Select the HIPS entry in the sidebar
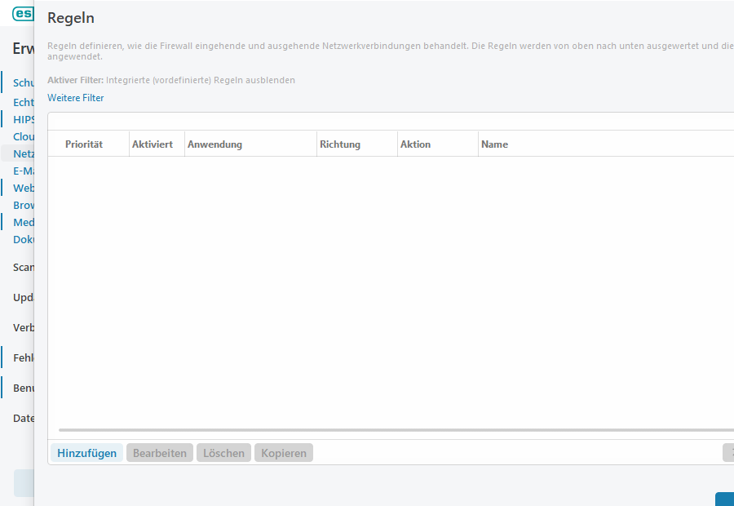Screen dimensions: 734x506 [x=23, y=119]
